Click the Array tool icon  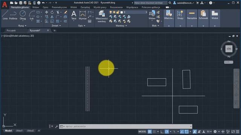tap(58, 21)
